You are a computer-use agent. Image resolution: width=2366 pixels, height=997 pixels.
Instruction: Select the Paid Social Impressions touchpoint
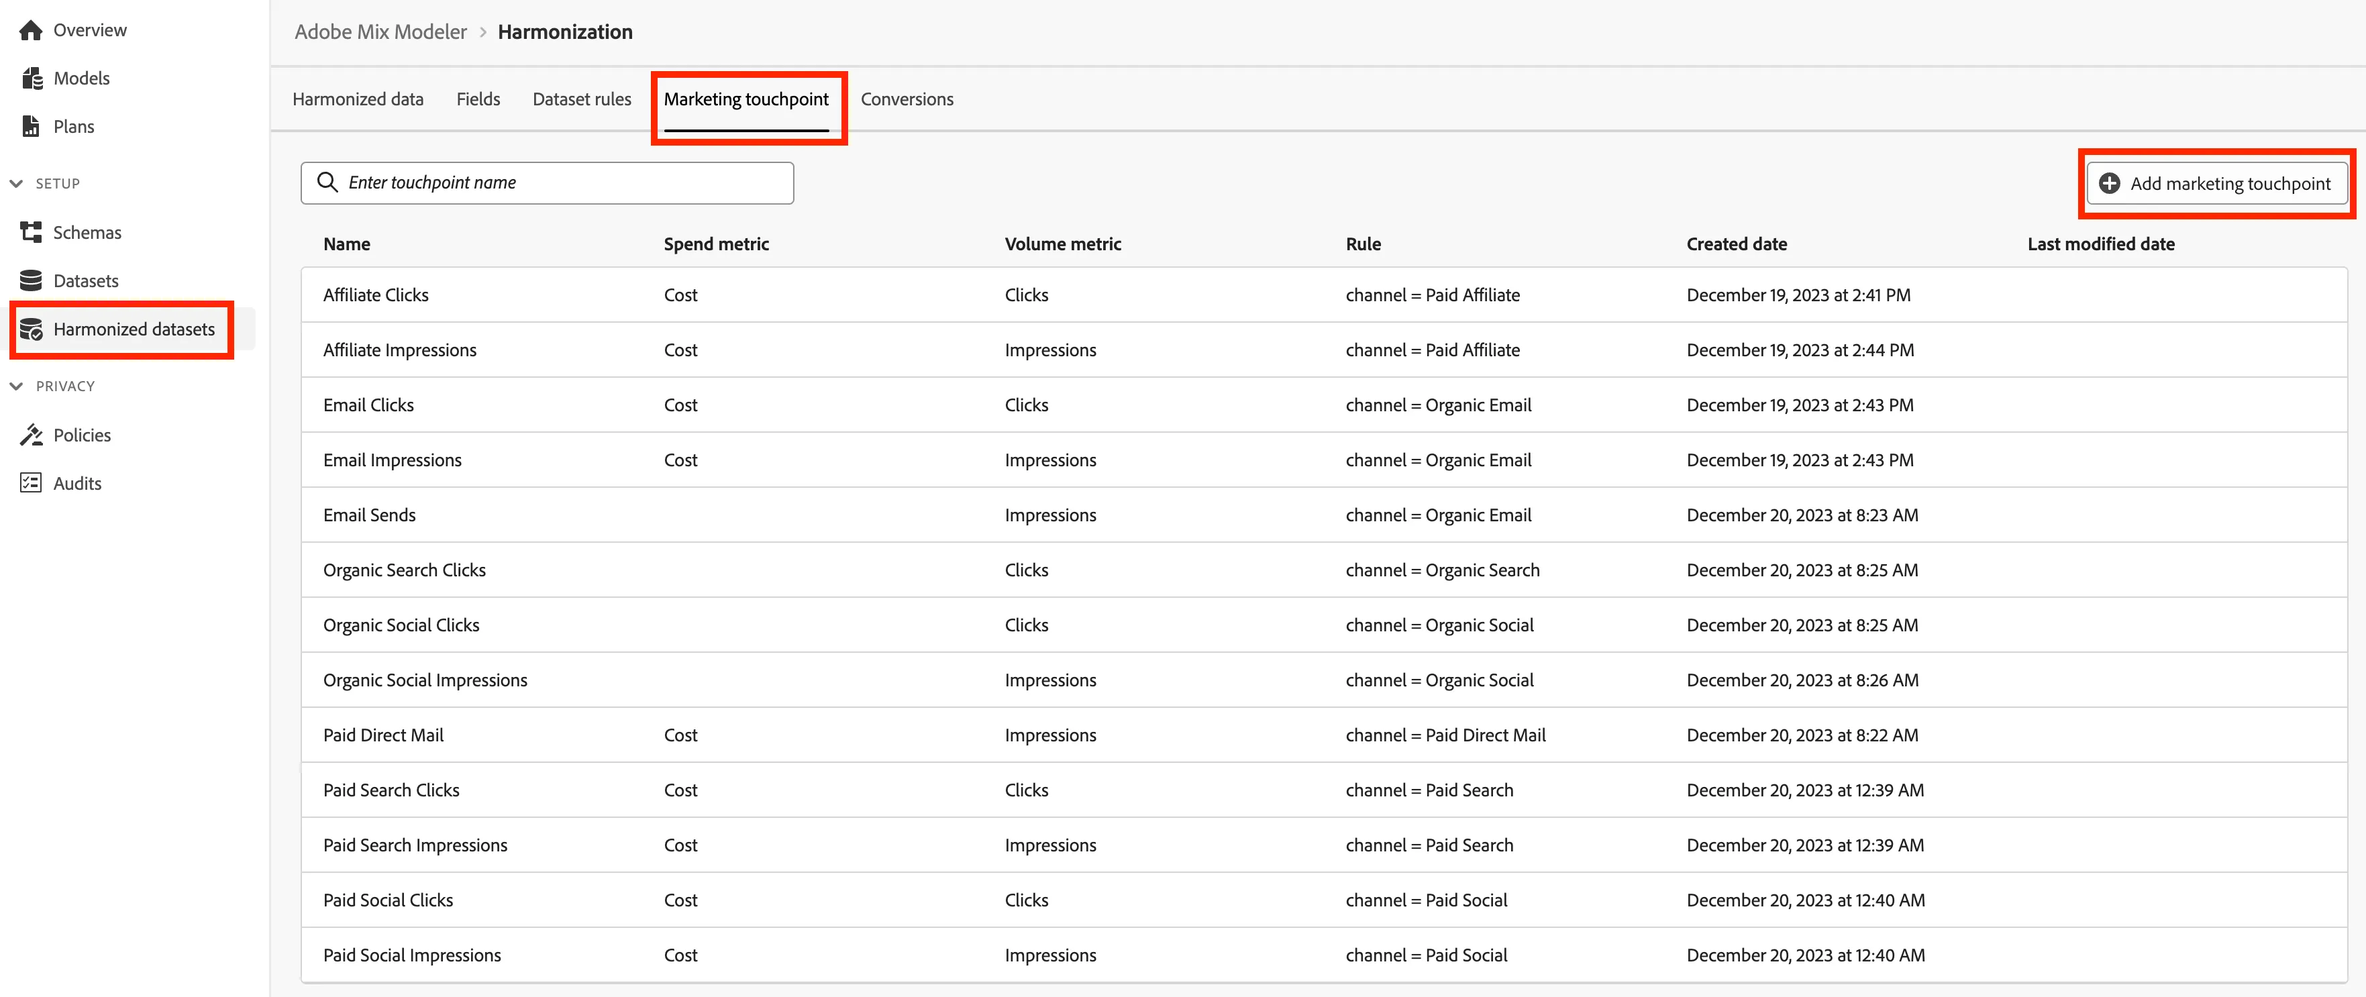tap(411, 955)
